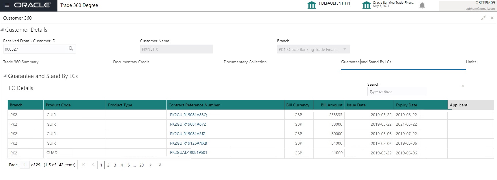Viewport: 497px width, 180px height.
Task: Select the bill amount 58000 cell
Action: 329,124
